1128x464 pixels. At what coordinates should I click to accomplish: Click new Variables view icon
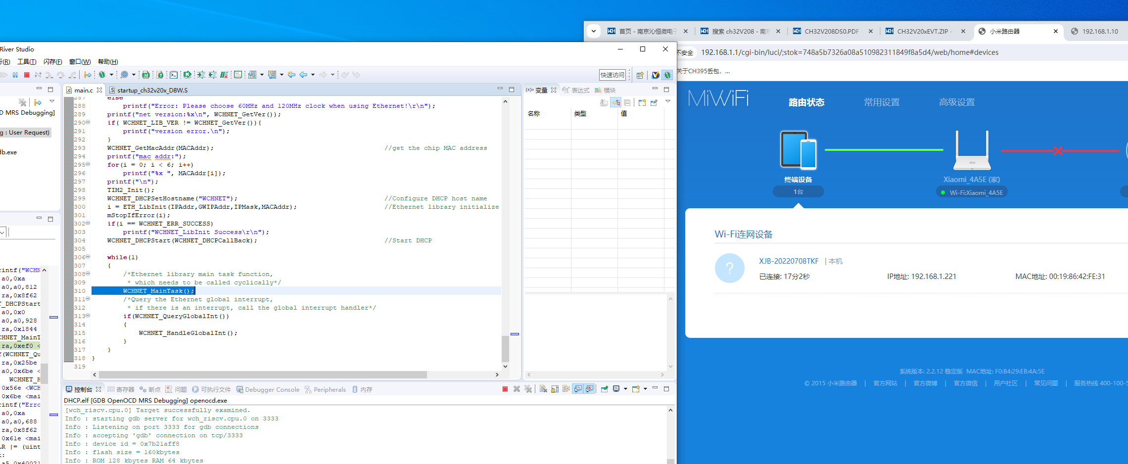point(642,102)
